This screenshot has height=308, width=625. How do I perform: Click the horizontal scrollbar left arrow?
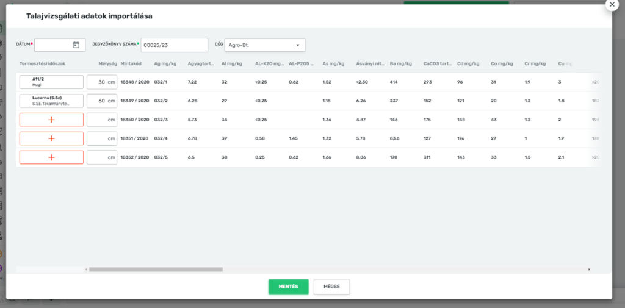pos(86,269)
